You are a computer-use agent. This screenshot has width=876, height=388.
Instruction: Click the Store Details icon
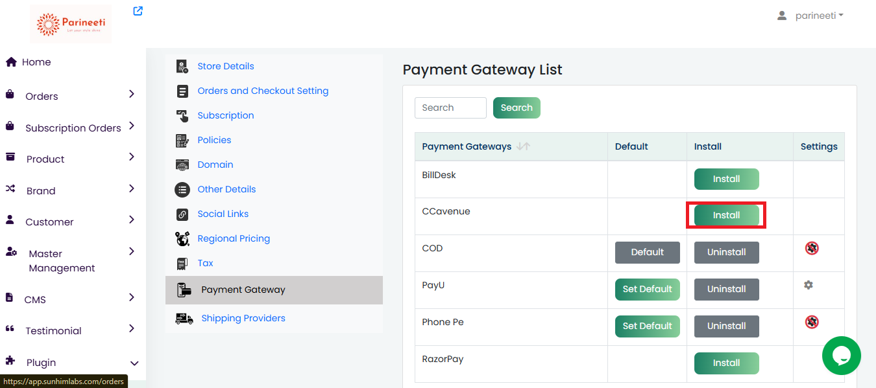(182, 66)
